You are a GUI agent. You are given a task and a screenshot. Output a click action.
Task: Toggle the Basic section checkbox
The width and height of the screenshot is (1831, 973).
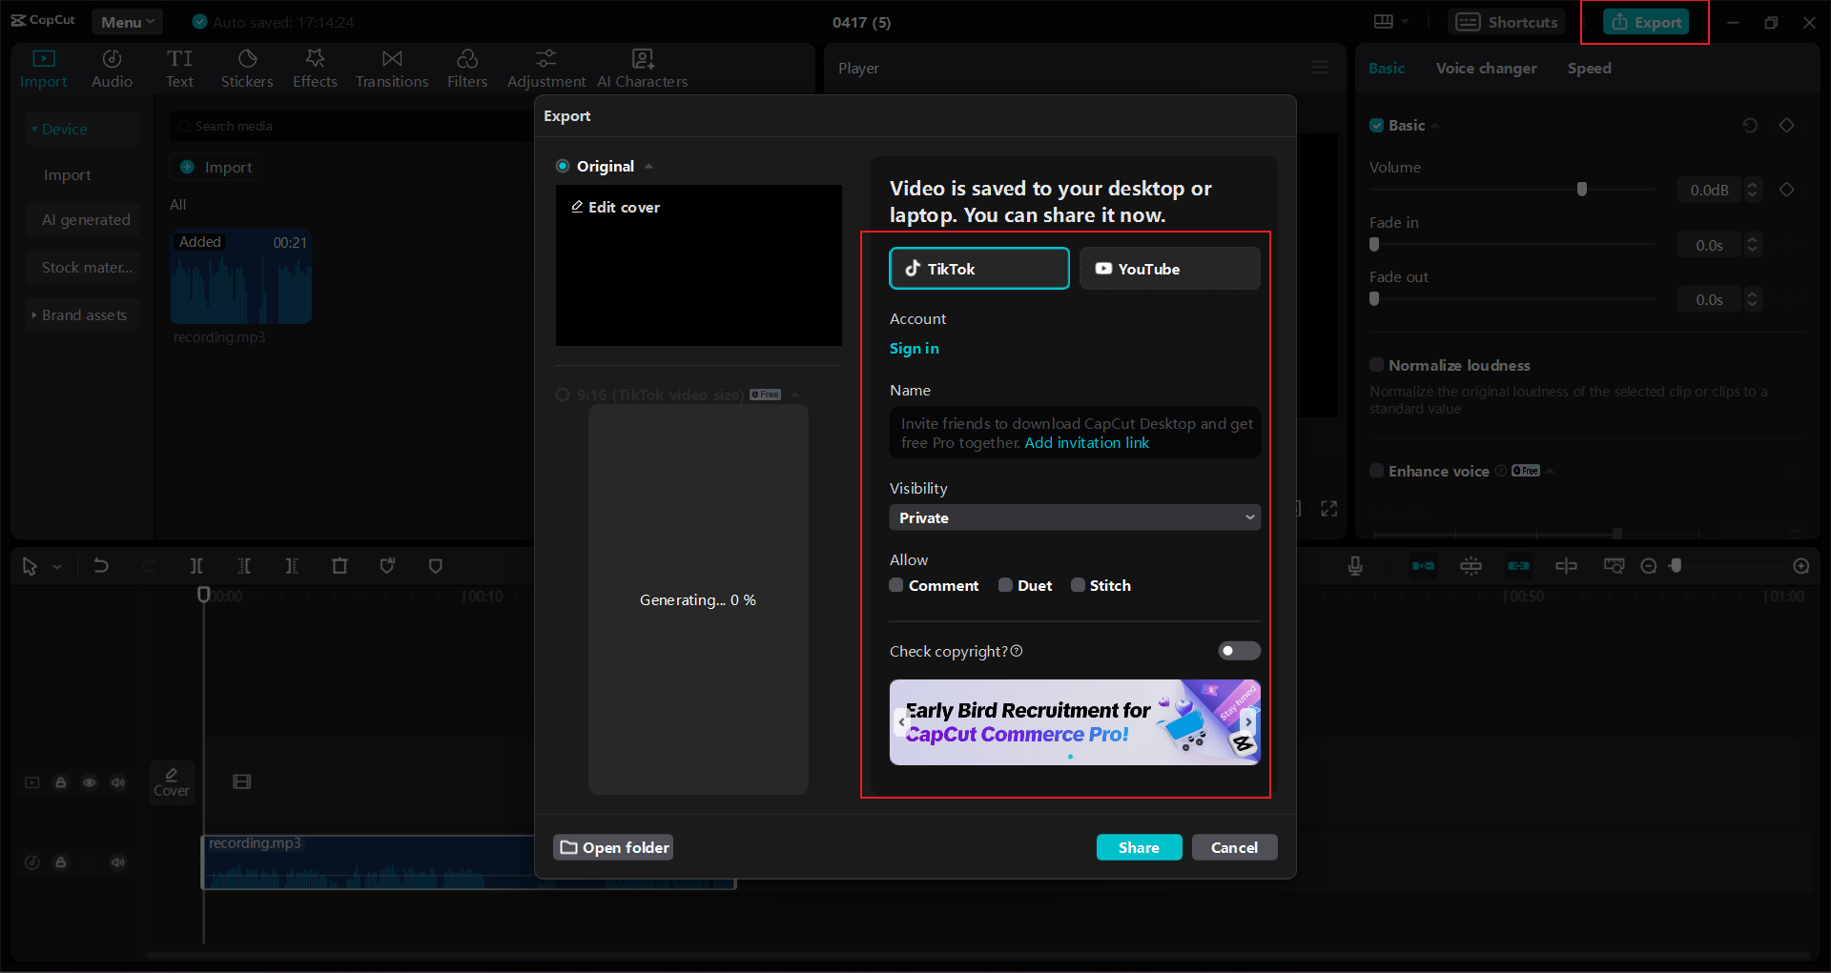click(1377, 125)
